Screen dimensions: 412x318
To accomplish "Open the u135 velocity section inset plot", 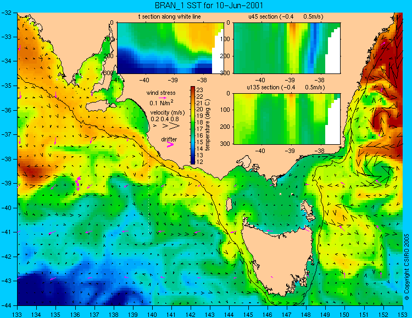I will pyautogui.click(x=287, y=118).
